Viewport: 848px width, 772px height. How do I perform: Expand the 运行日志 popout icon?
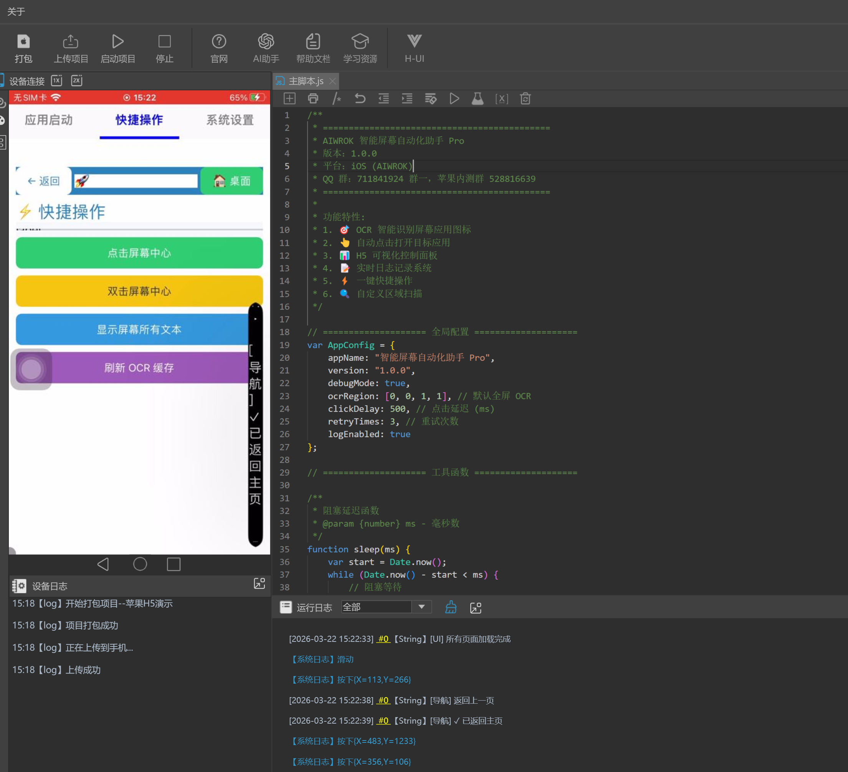tap(476, 607)
